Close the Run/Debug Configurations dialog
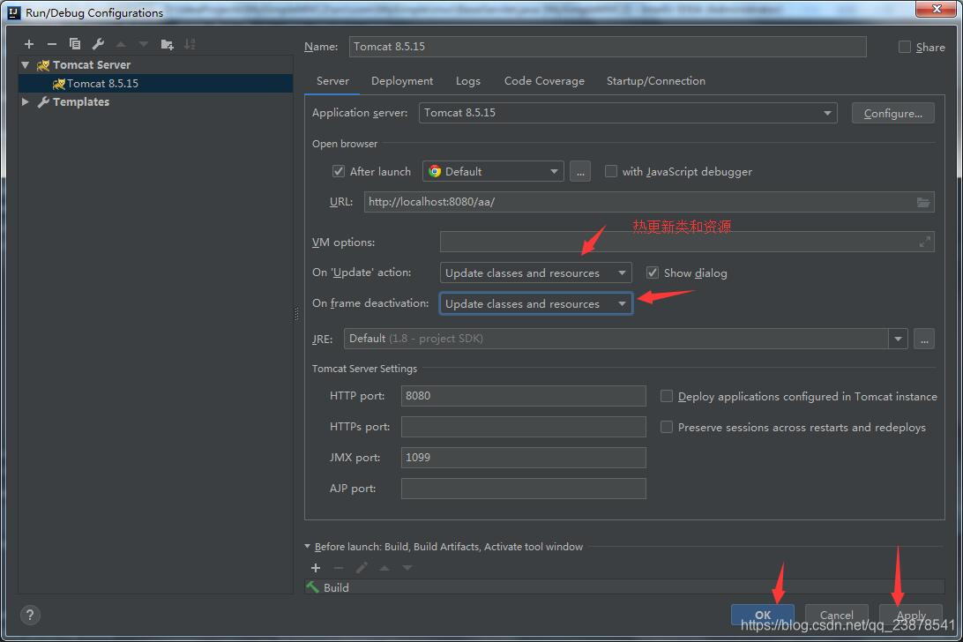 tap(936, 9)
